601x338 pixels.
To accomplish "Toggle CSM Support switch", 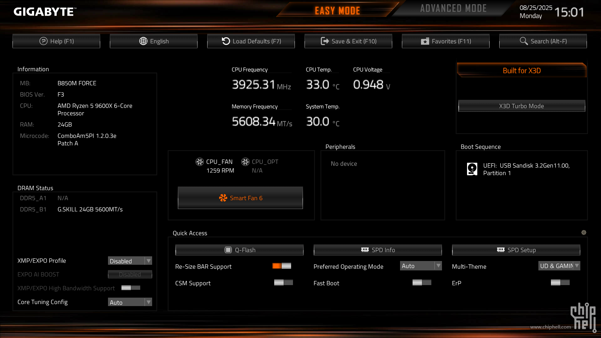I will click(284, 282).
